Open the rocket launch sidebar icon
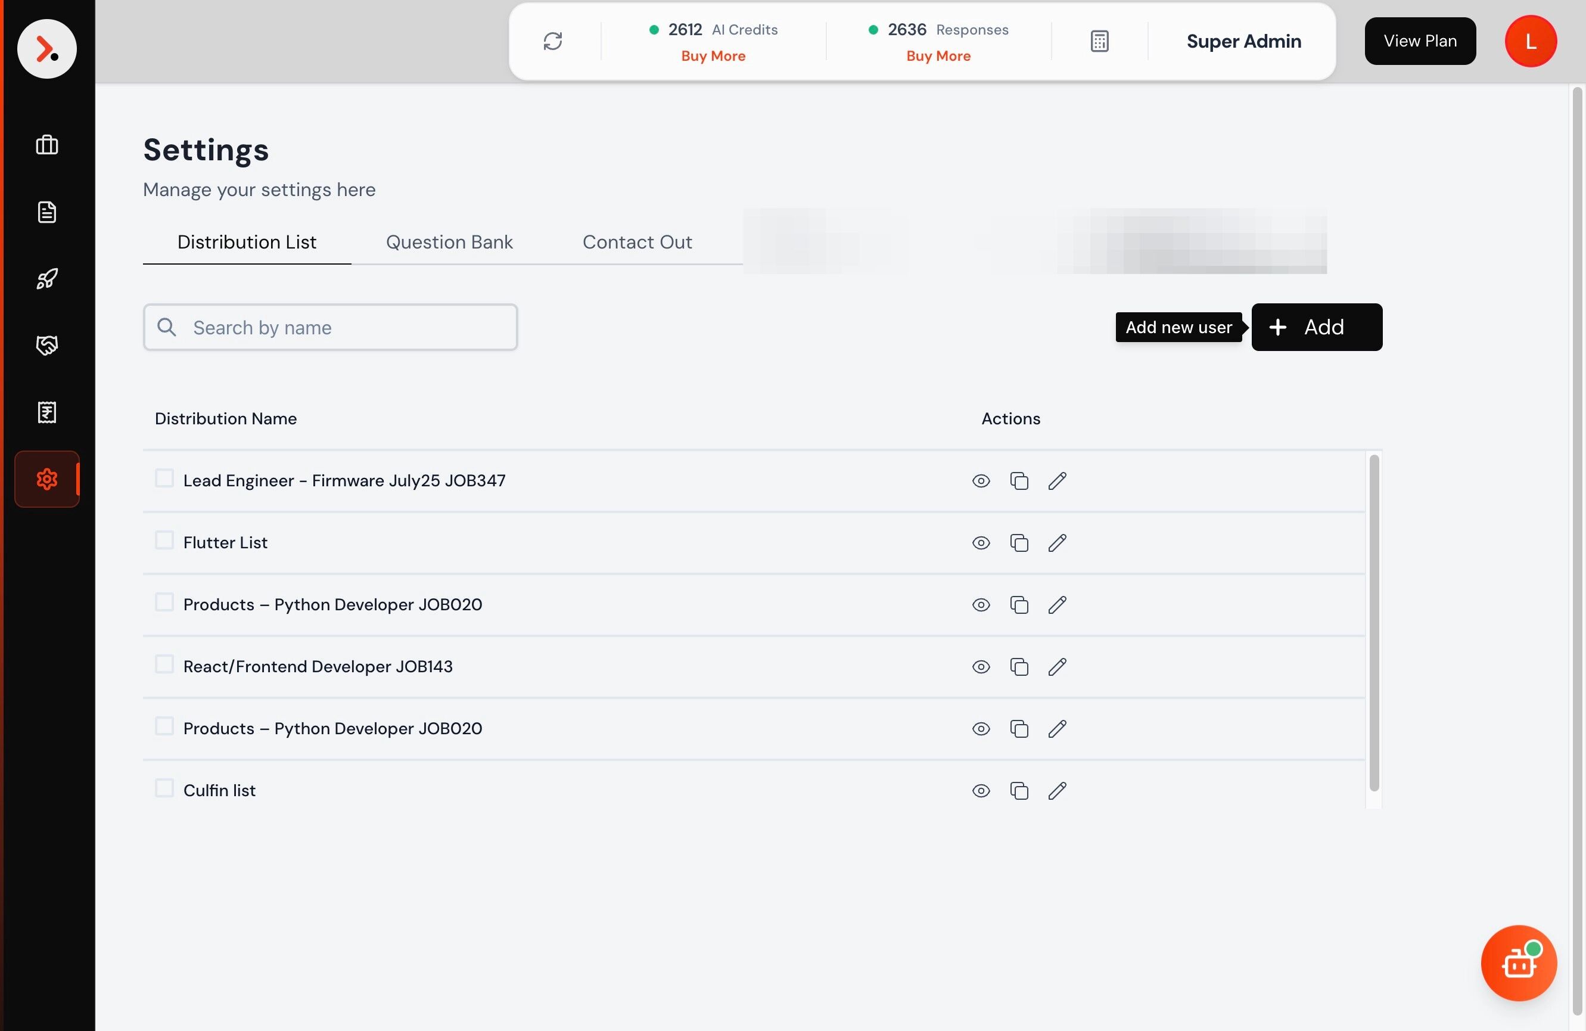Screen dimensions: 1586x1031 point(46,278)
